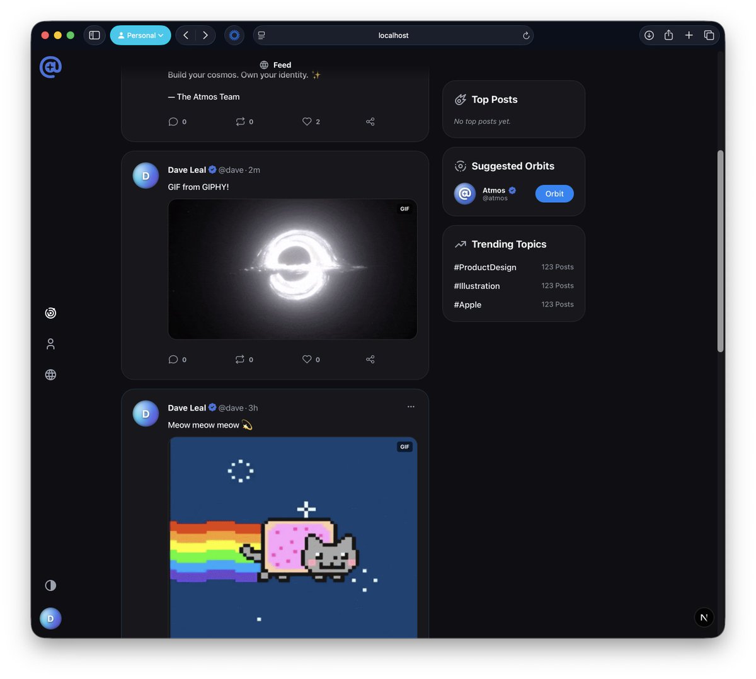This screenshot has width=756, height=679.
Task: Click the Orbit button for Atmos
Action: pyautogui.click(x=554, y=194)
